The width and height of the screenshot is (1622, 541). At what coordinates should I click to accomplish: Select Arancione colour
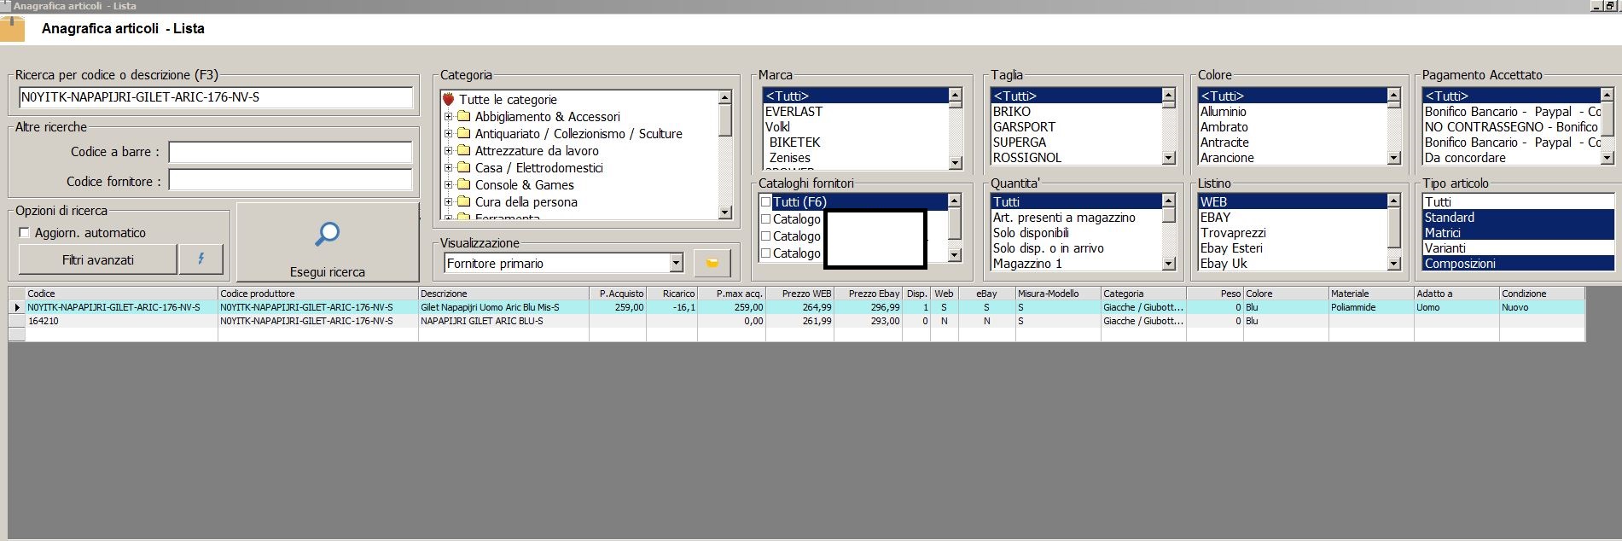click(x=1292, y=158)
